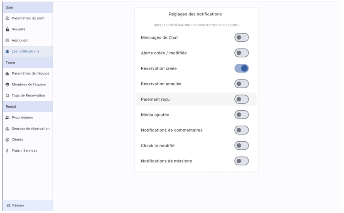Enable Messages de Chat notifications

pos(241,37)
